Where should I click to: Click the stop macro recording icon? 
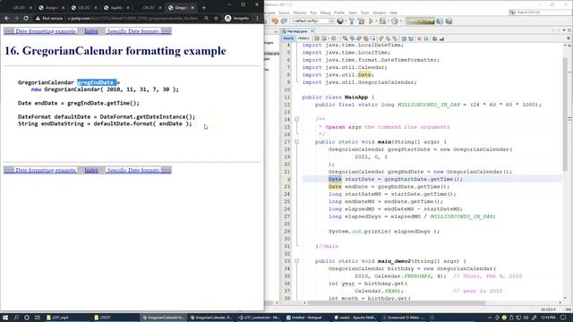point(426,38)
